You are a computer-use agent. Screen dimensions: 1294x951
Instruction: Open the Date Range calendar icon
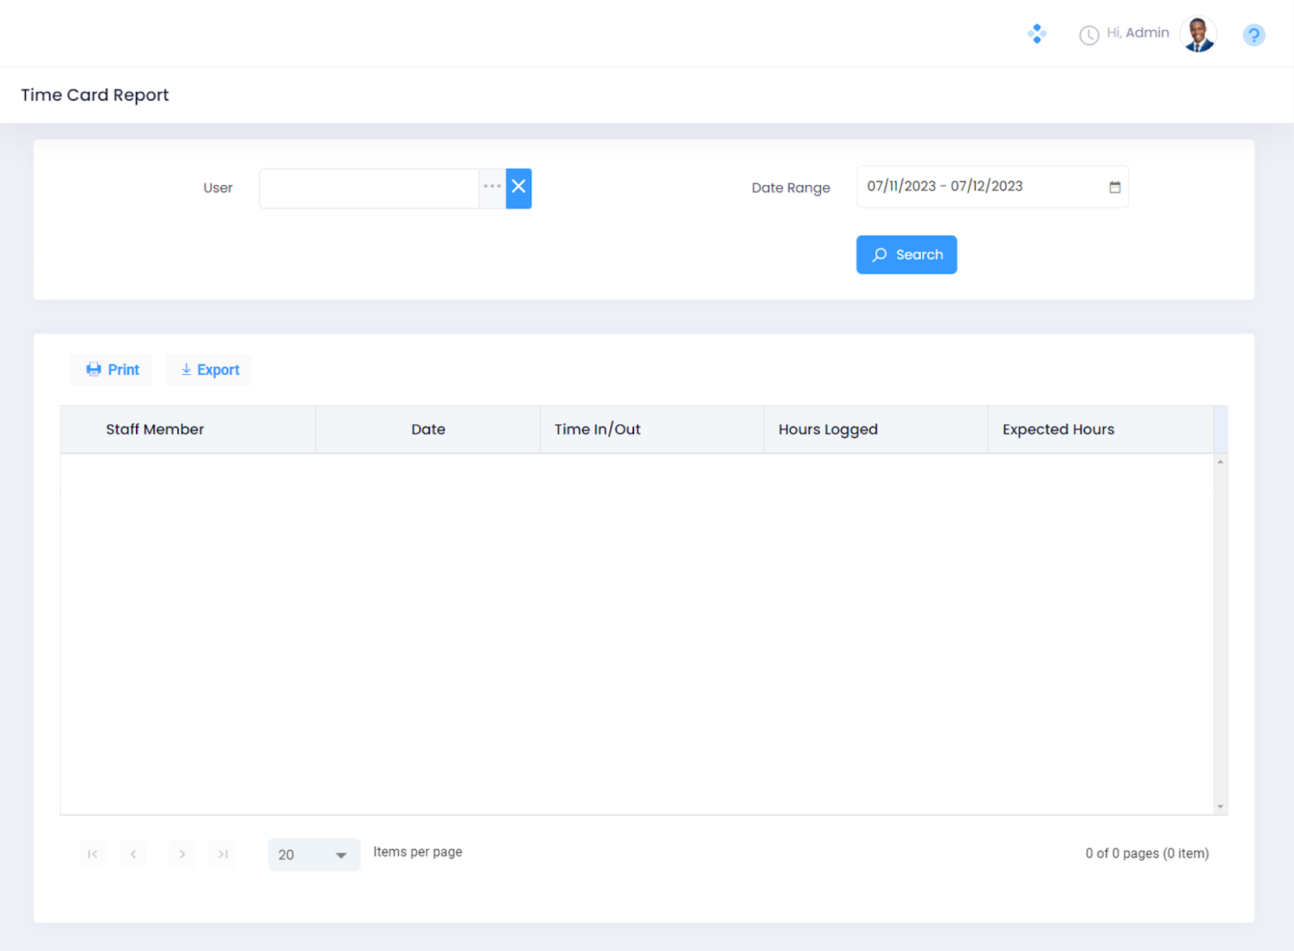tap(1114, 187)
